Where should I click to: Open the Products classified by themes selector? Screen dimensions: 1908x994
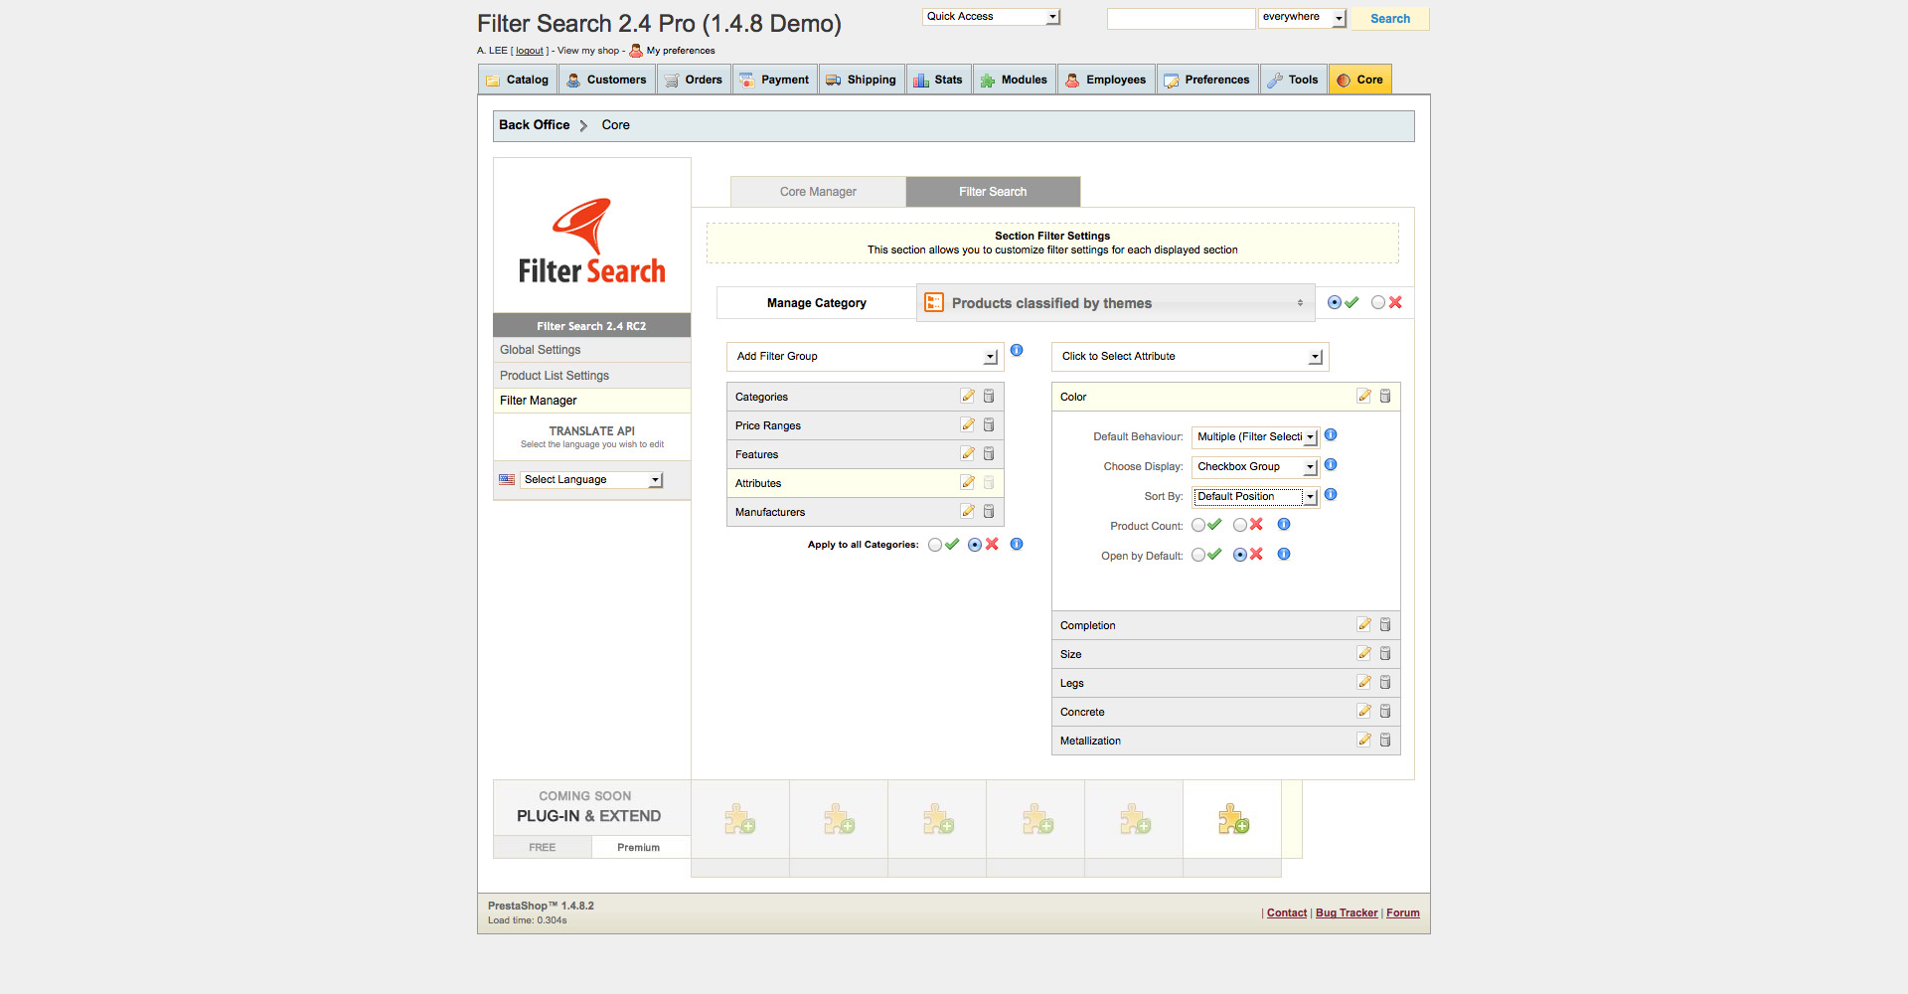click(x=1115, y=303)
